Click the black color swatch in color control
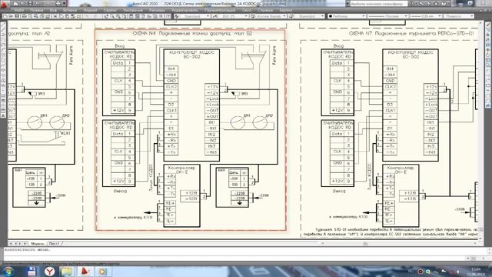The image size is (492, 277). point(331,16)
